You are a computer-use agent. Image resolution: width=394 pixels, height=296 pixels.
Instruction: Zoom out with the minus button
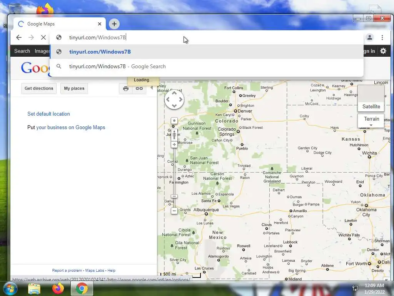(174, 211)
